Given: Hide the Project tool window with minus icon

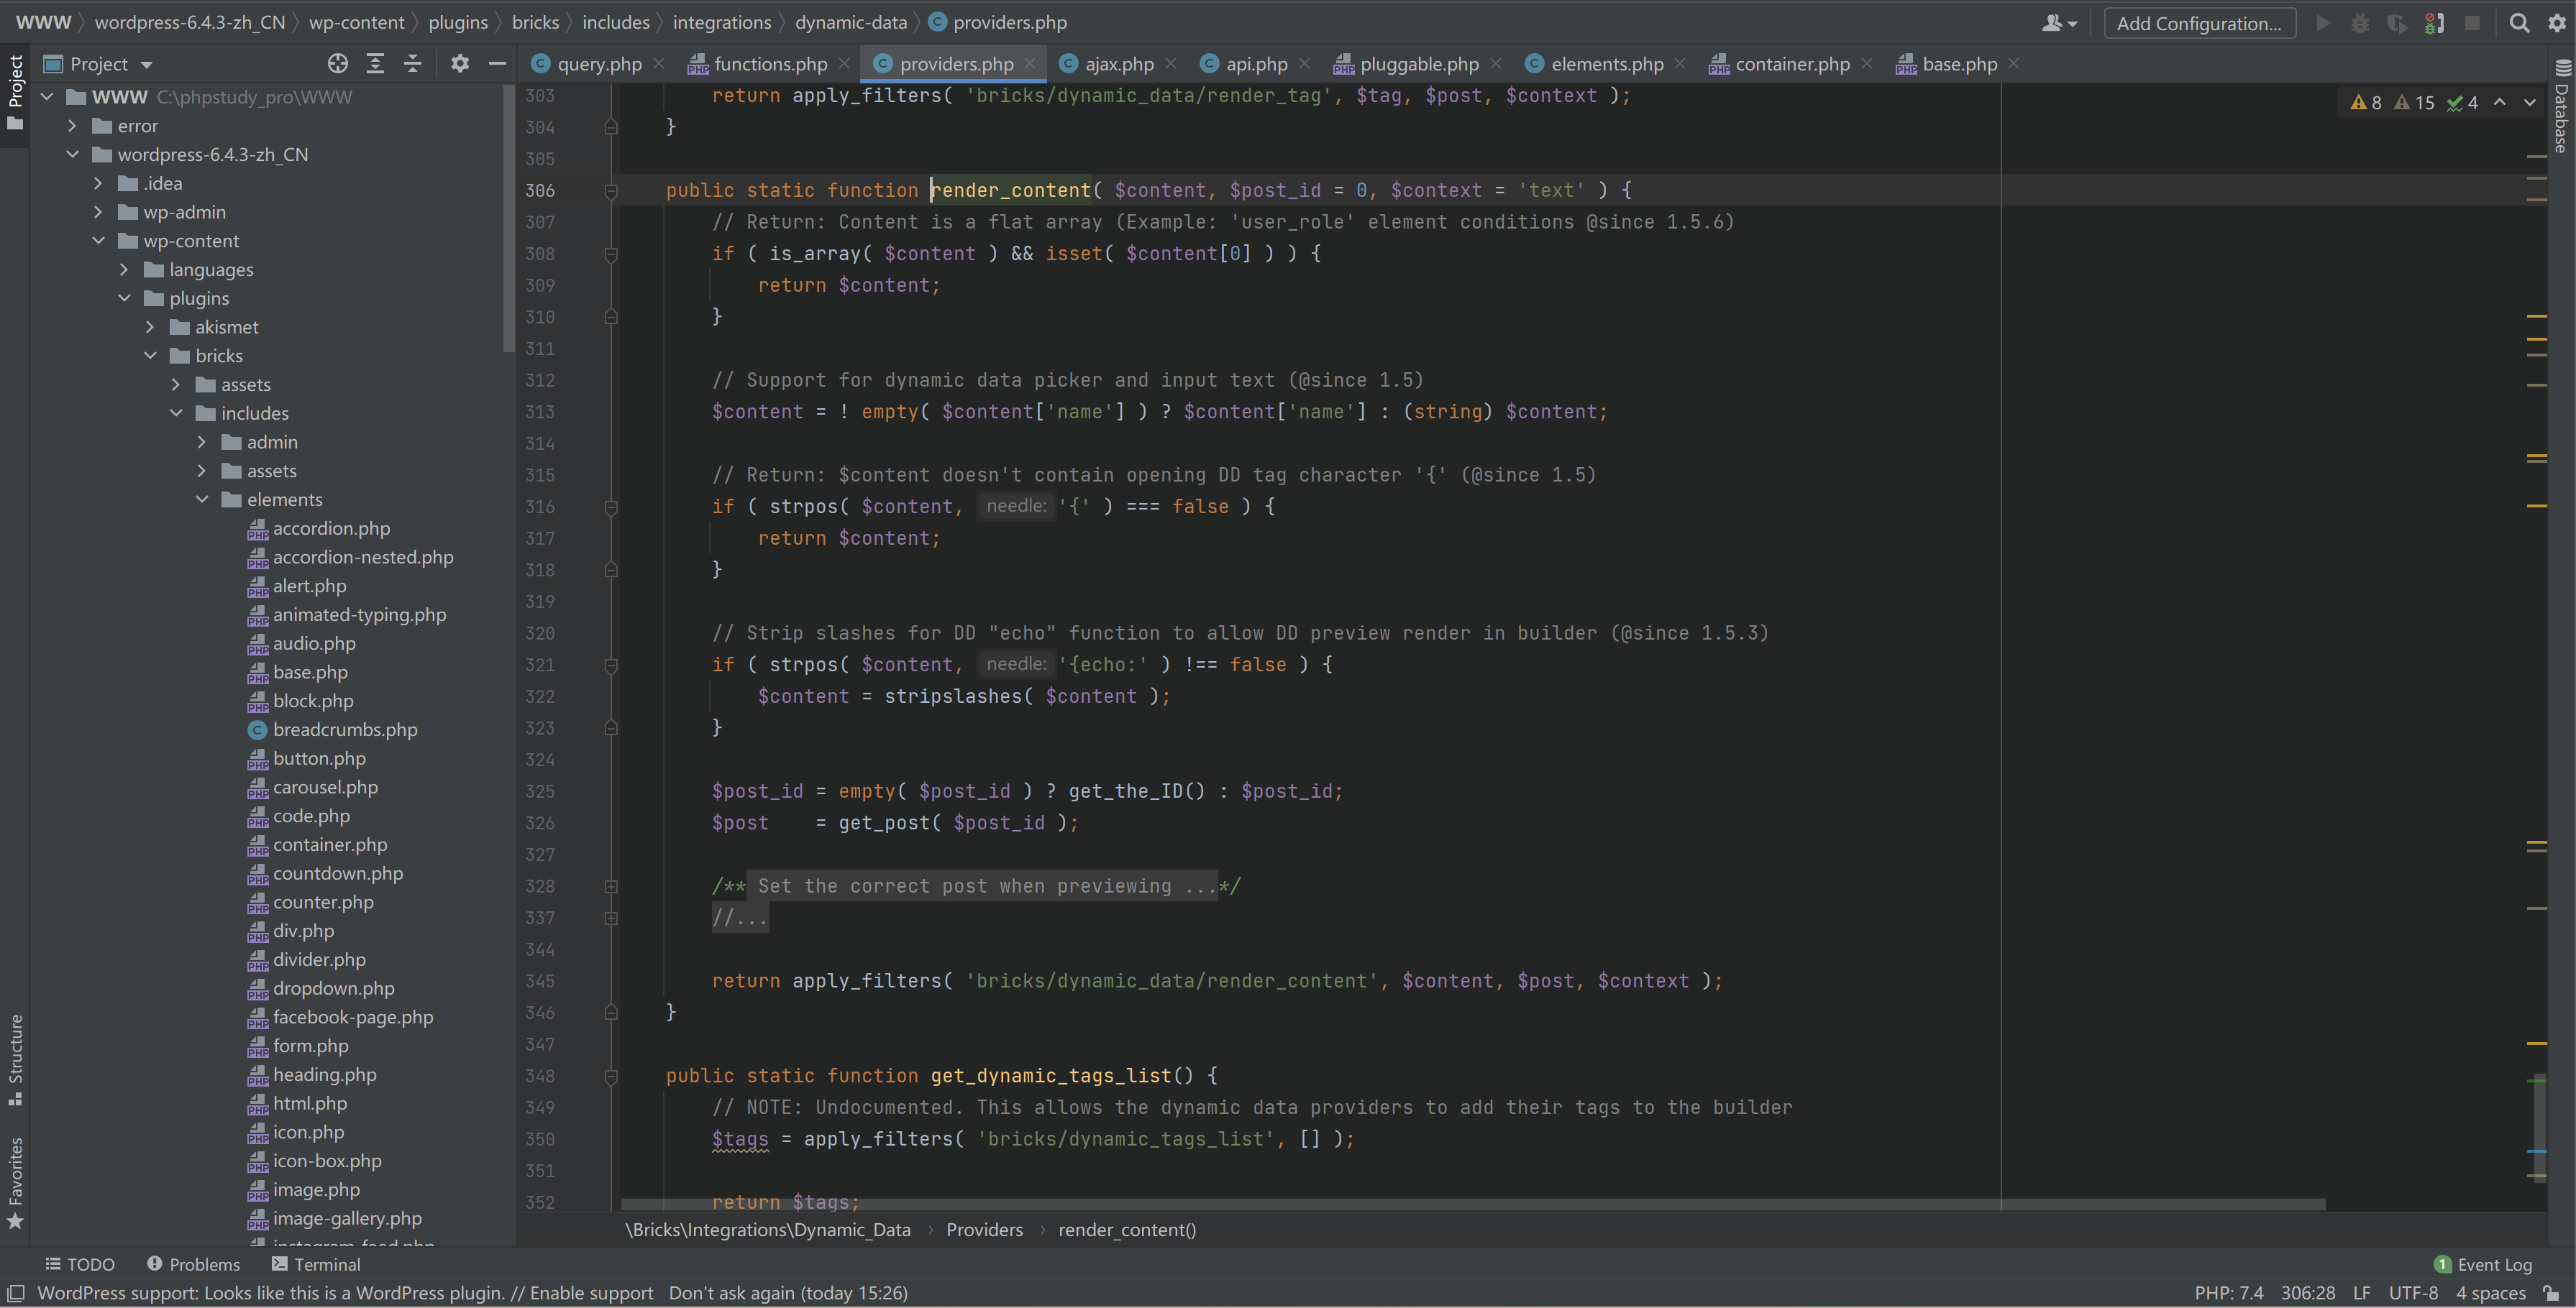Looking at the screenshot, I should [x=497, y=64].
